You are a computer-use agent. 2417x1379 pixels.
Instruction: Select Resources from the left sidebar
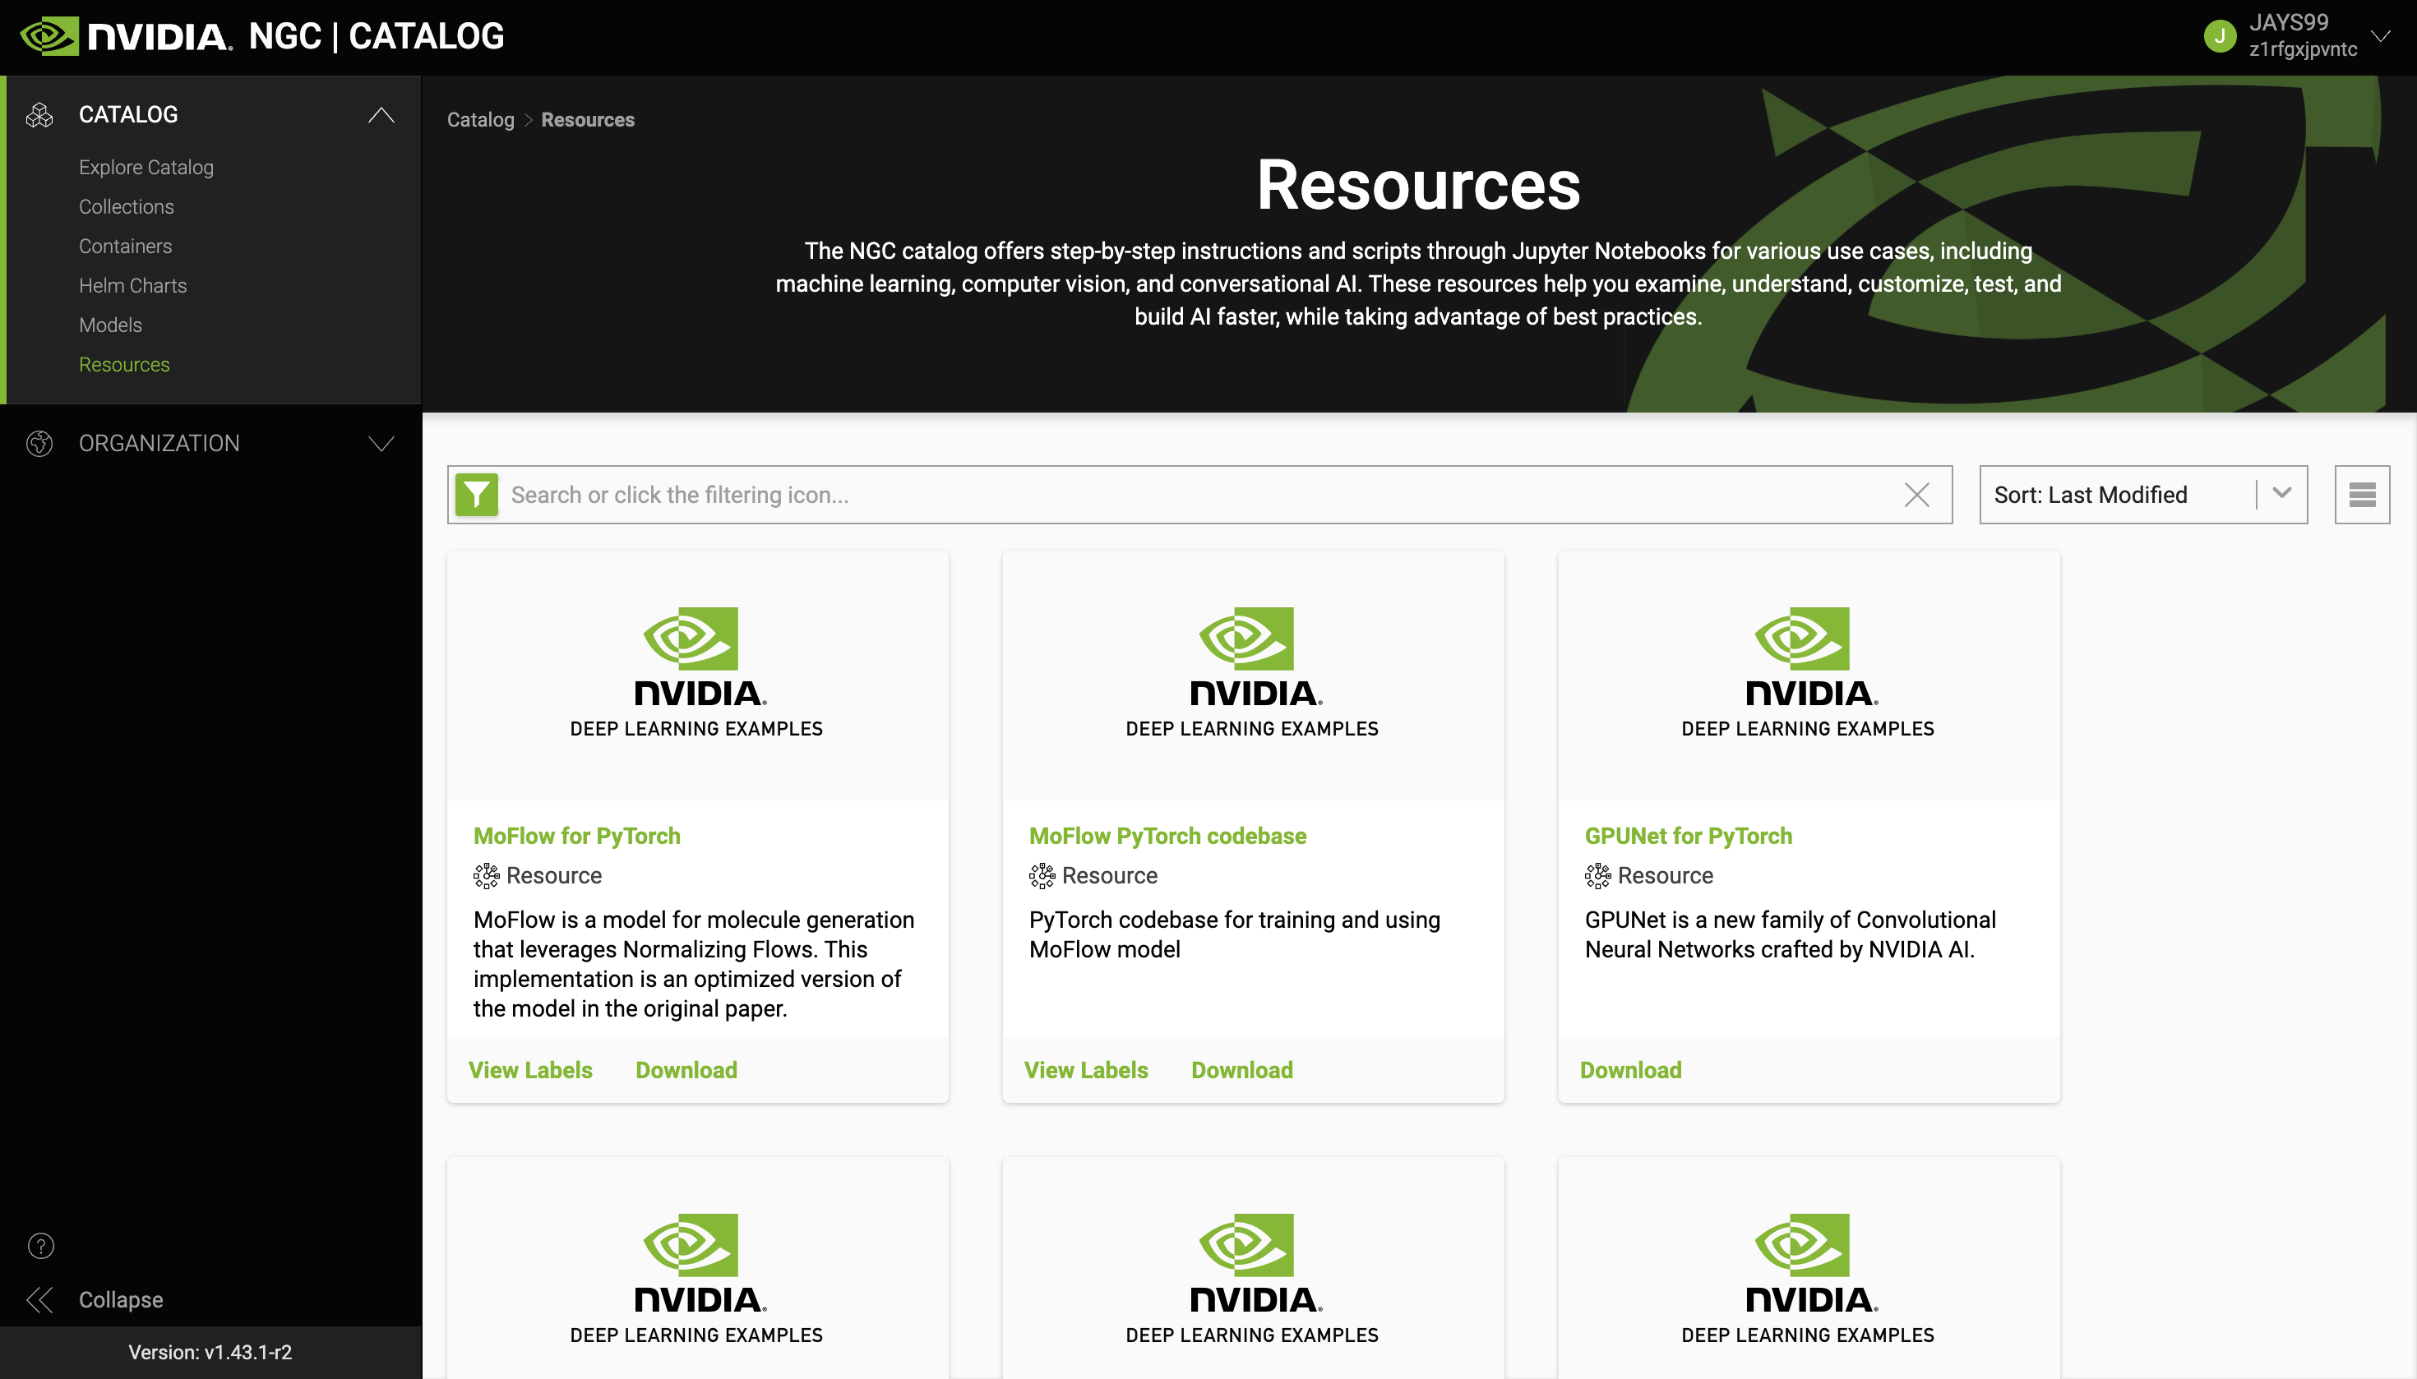124,363
